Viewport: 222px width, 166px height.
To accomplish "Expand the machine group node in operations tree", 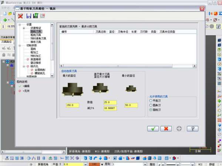I will point(4,62).
